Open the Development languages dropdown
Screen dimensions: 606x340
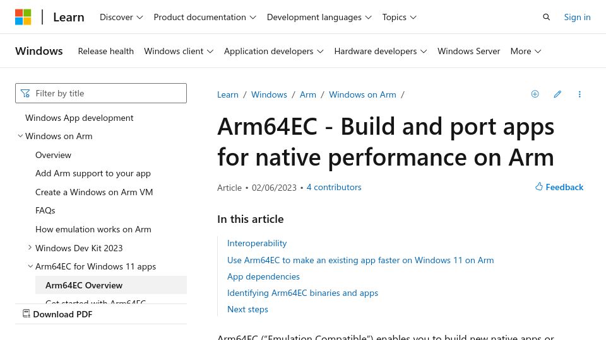click(319, 17)
